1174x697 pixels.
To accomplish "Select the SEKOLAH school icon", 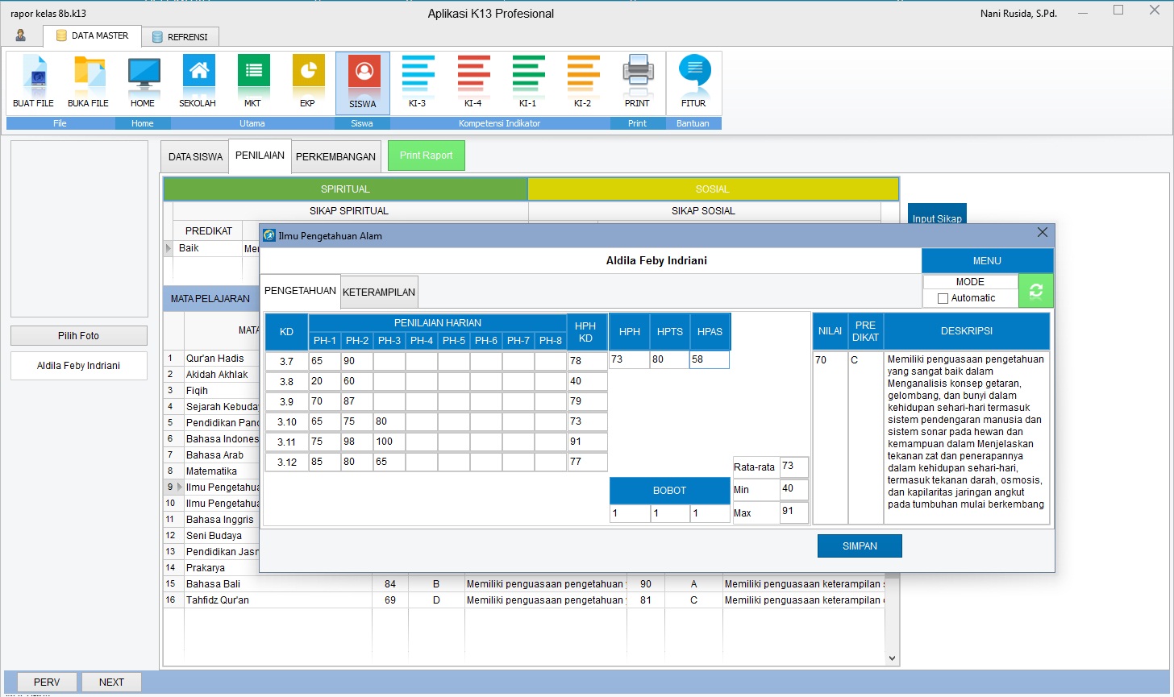I will [x=198, y=81].
